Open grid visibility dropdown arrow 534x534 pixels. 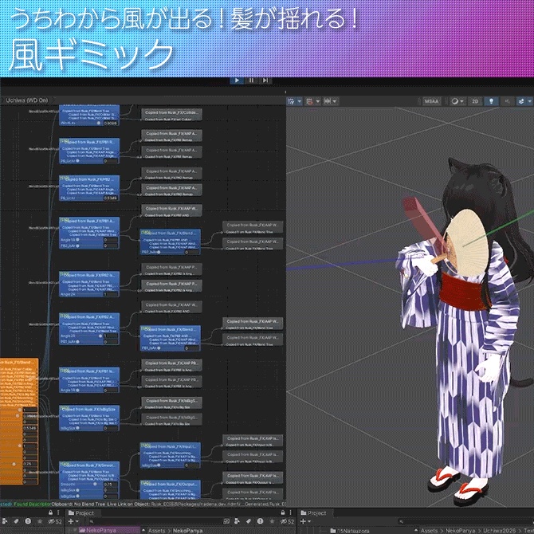pos(300,101)
